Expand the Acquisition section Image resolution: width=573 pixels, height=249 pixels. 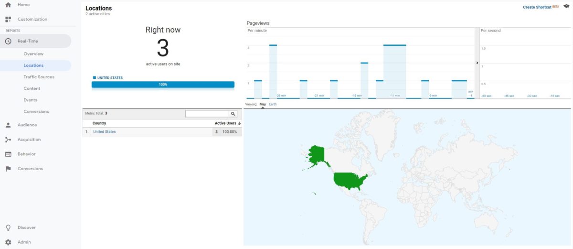click(29, 140)
